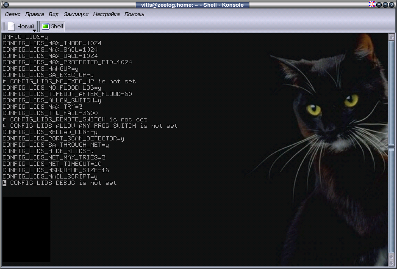Click the scrollbar up arrow at top

click(391, 37)
